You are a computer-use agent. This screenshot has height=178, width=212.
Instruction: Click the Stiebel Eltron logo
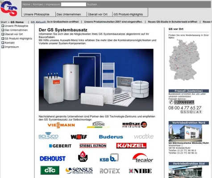[93, 146]
